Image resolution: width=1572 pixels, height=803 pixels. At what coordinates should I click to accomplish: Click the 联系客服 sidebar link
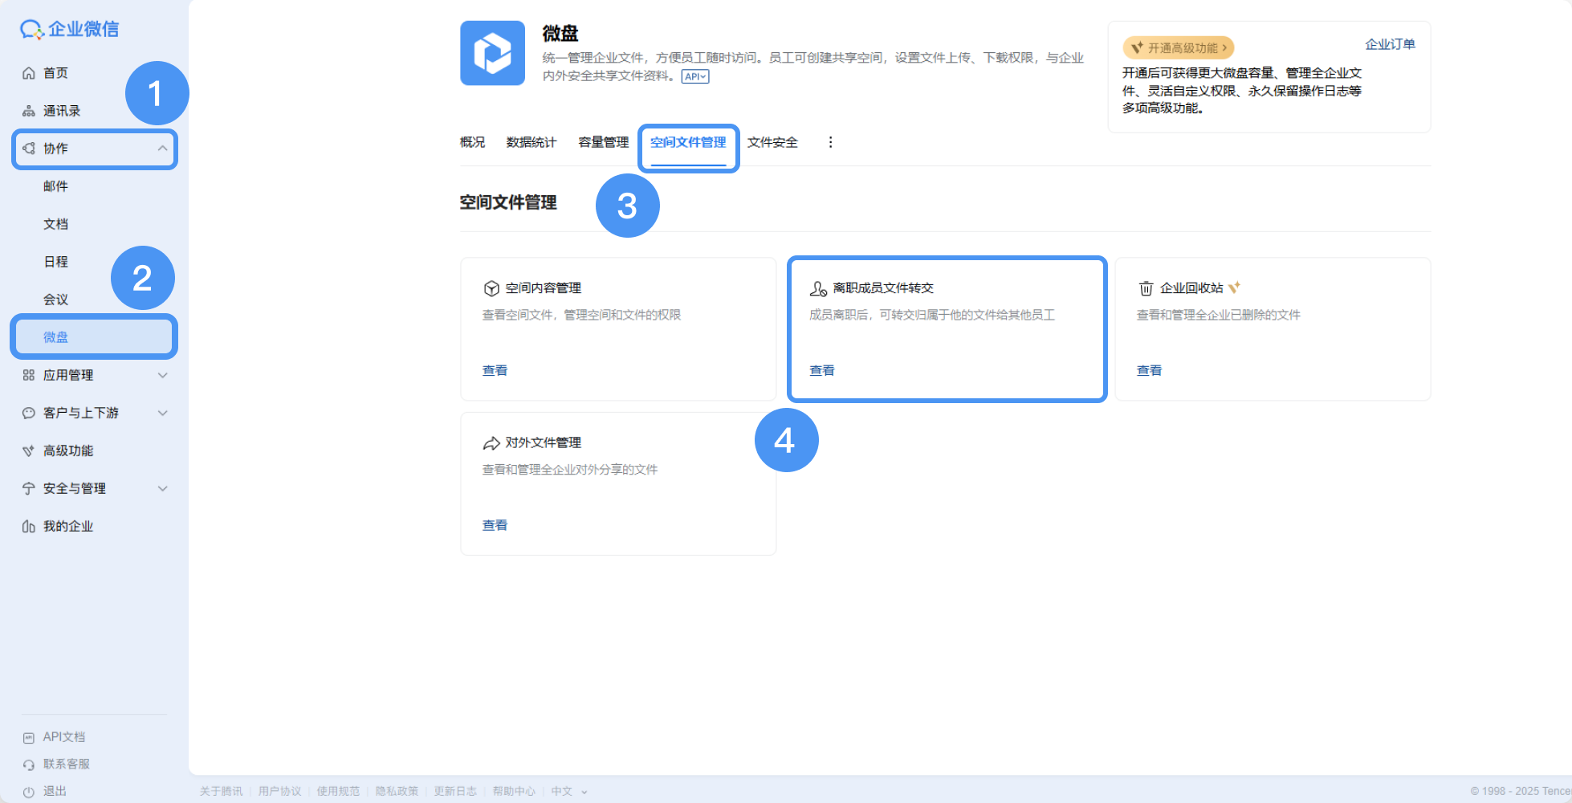67,764
